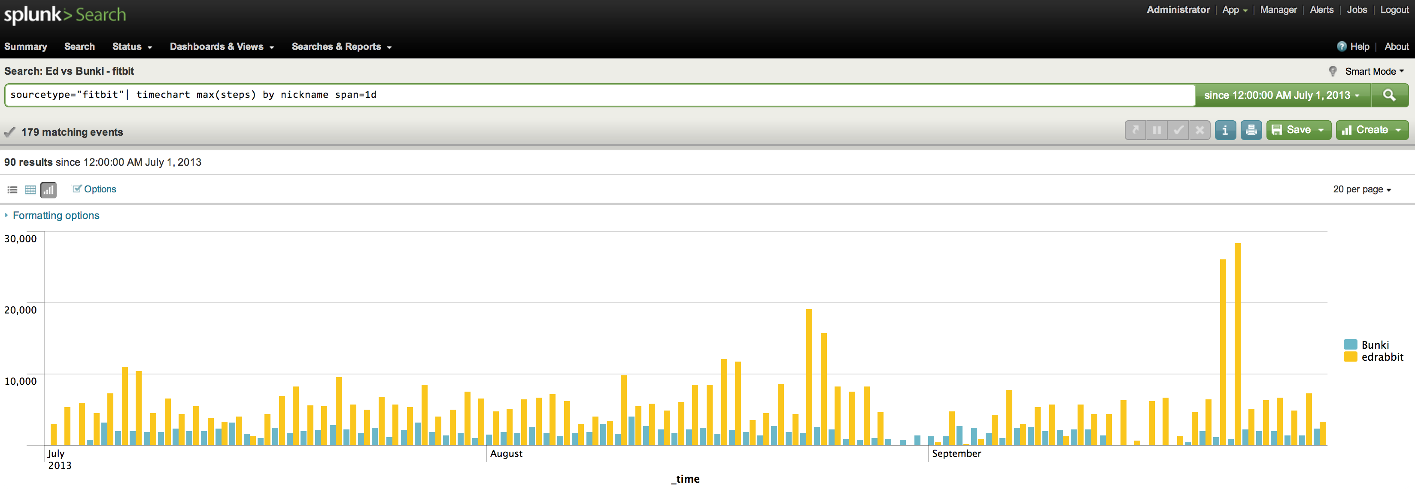The height and width of the screenshot is (499, 1415).
Task: Run the search with magnifier button
Action: (x=1389, y=95)
